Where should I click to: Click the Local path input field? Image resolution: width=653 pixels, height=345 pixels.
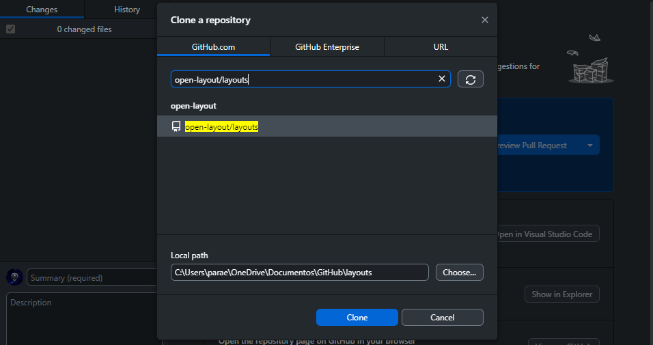(x=299, y=273)
